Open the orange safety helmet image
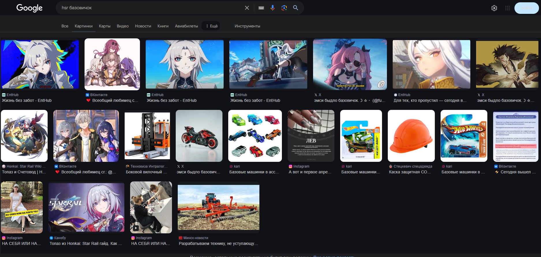The width and height of the screenshot is (541, 257). (411, 136)
